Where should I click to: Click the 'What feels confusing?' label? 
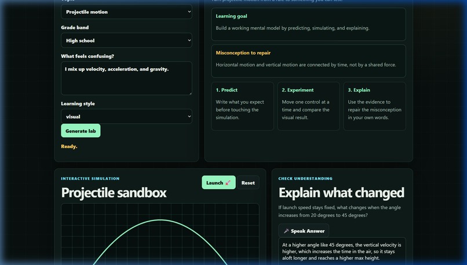[x=87, y=56]
